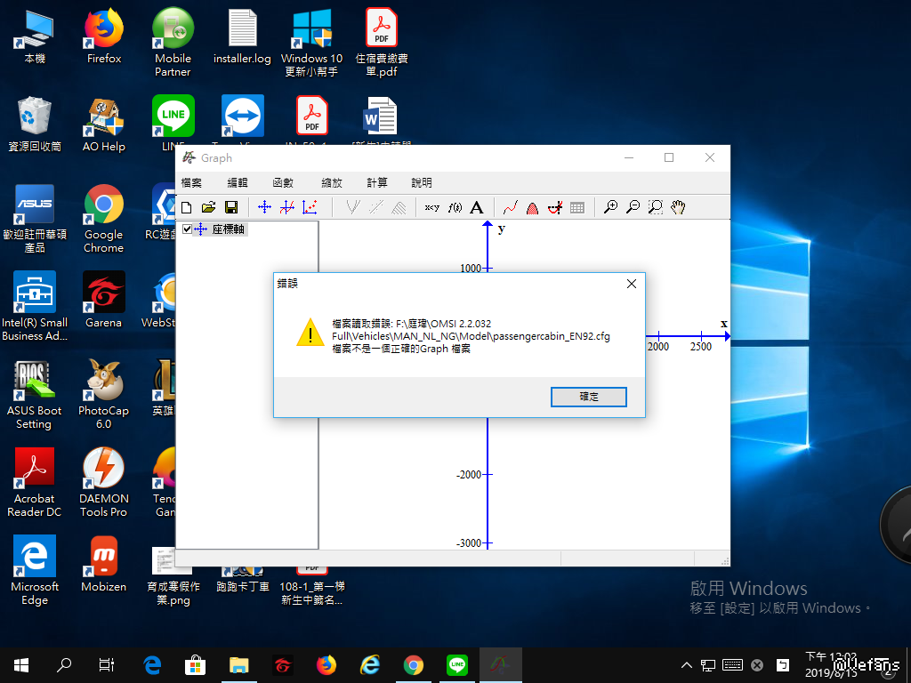The height and width of the screenshot is (683, 911).
Task: Switch to LINE in taskbar
Action: [x=457, y=665]
